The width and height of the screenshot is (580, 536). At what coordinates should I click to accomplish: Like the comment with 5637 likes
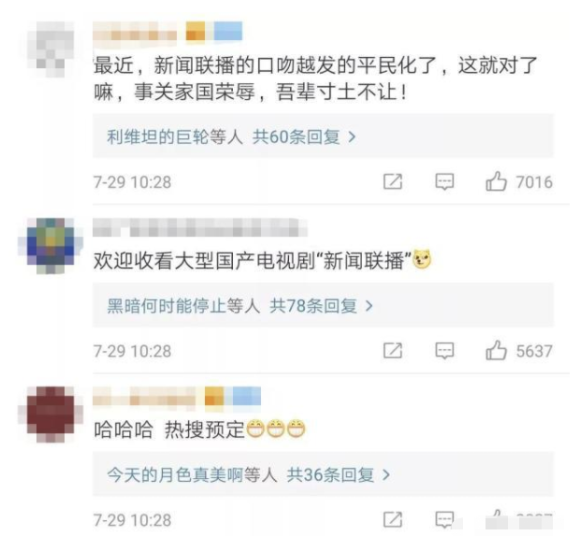tap(496, 350)
